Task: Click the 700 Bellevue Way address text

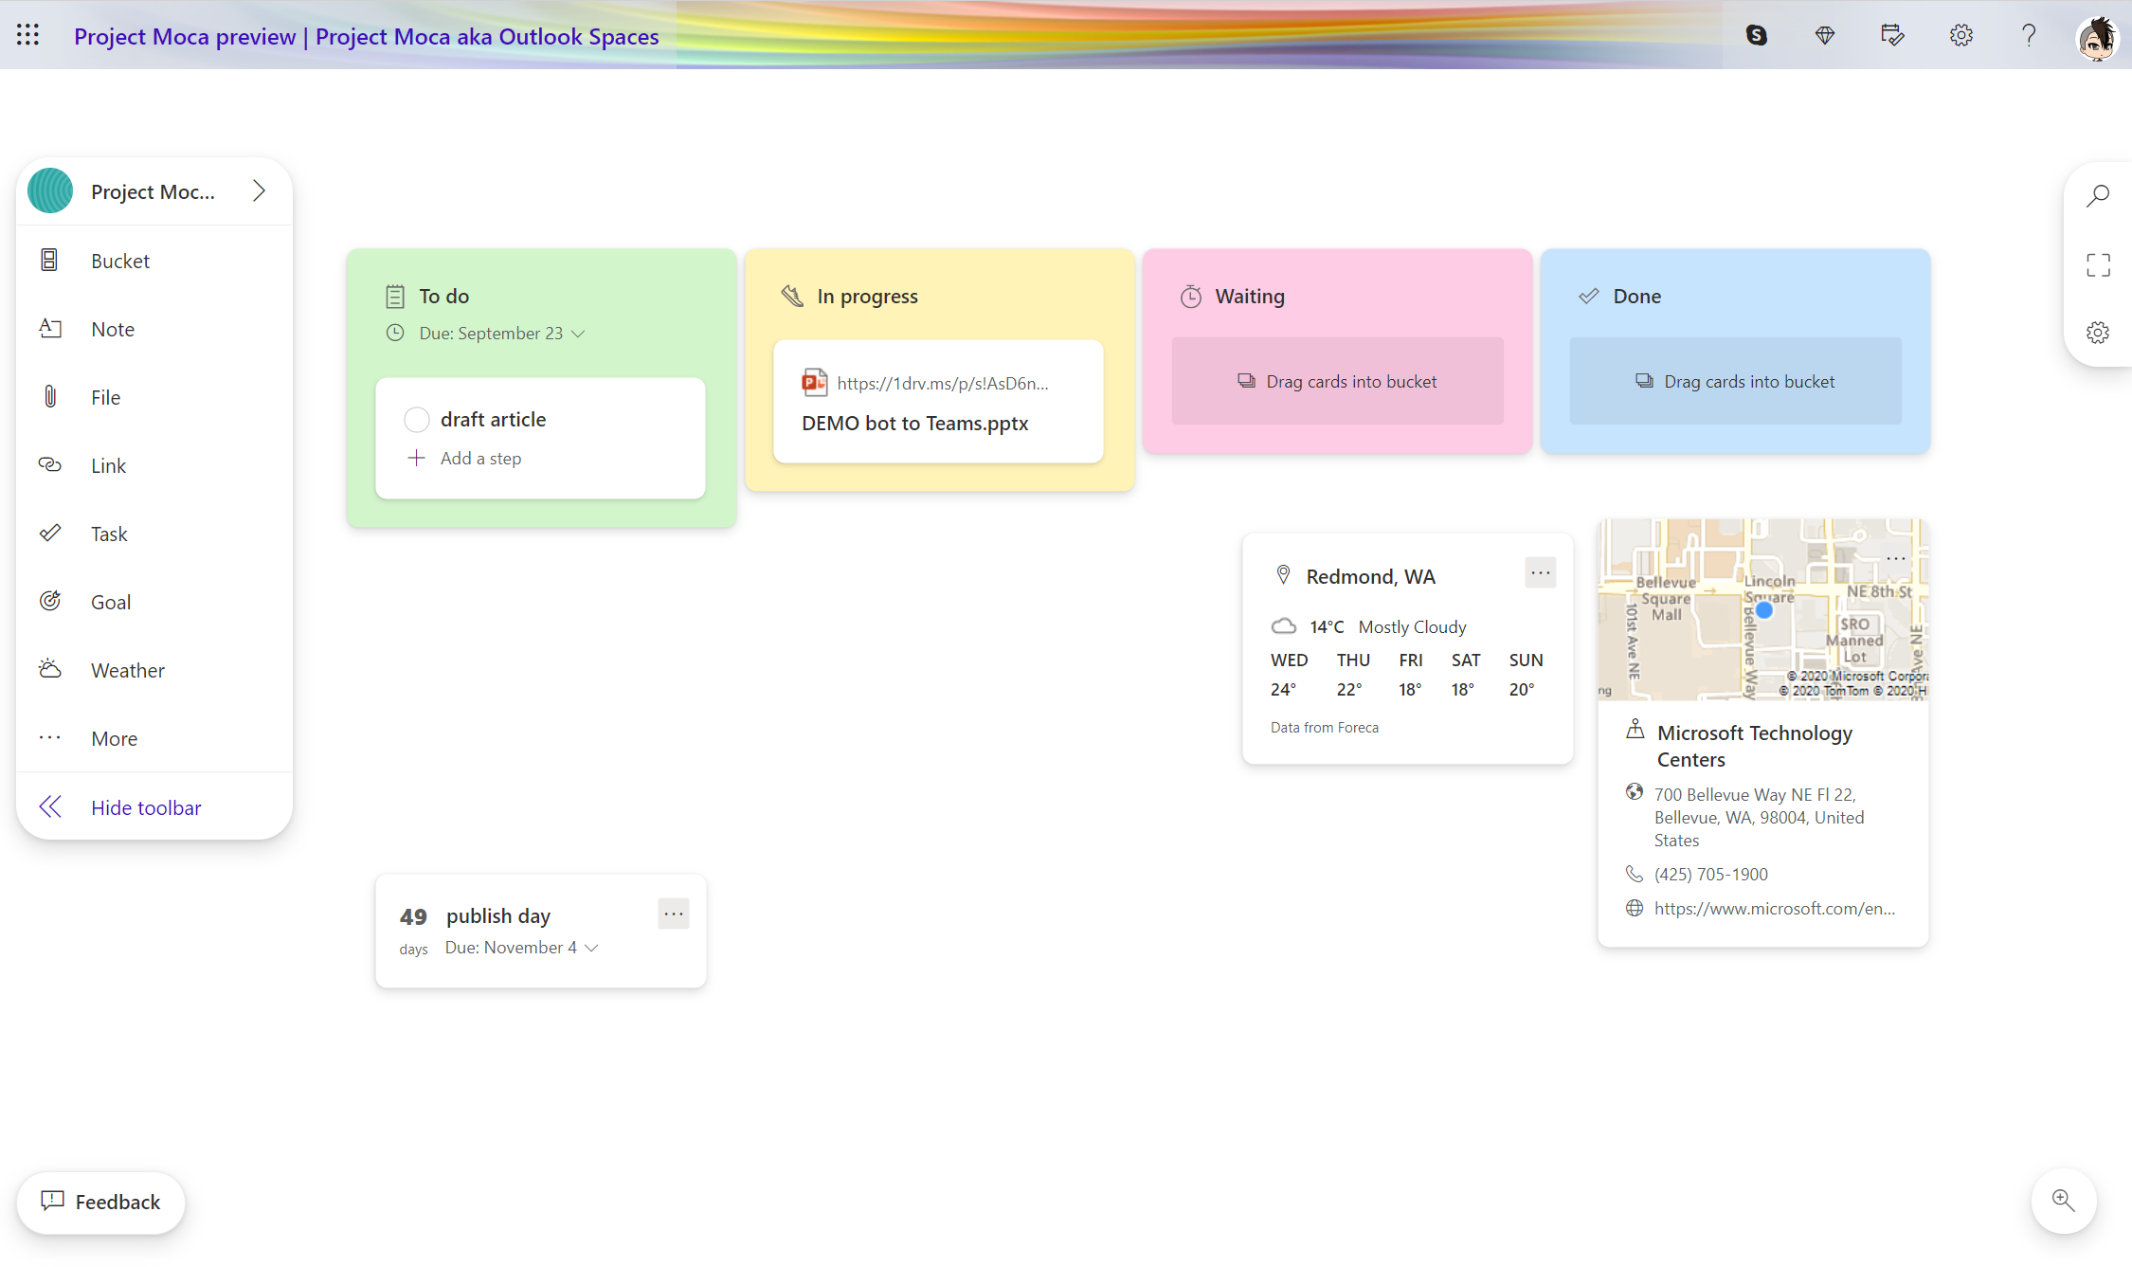Action: [x=1759, y=817]
